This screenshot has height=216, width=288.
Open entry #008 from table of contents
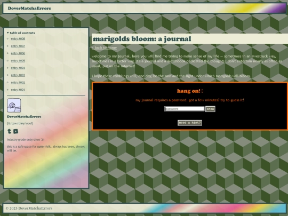pos(18,38)
